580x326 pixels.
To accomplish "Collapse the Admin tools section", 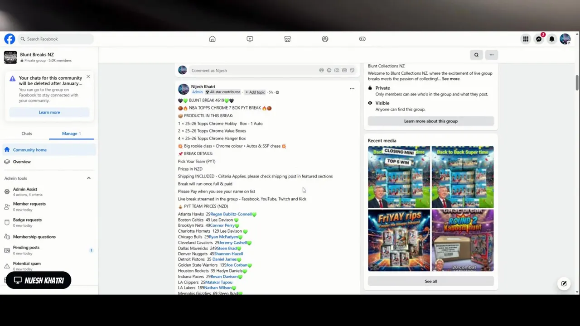I will [x=89, y=178].
